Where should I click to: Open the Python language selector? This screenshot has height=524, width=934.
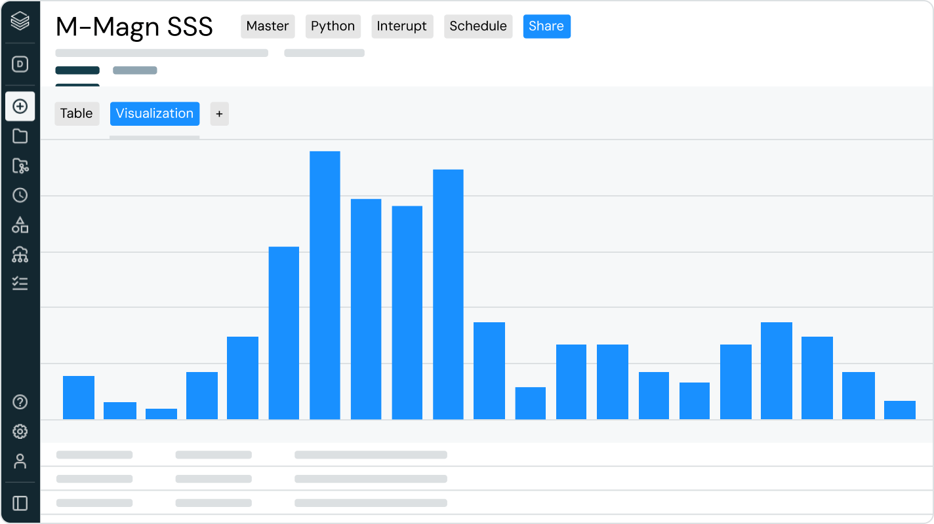[333, 26]
